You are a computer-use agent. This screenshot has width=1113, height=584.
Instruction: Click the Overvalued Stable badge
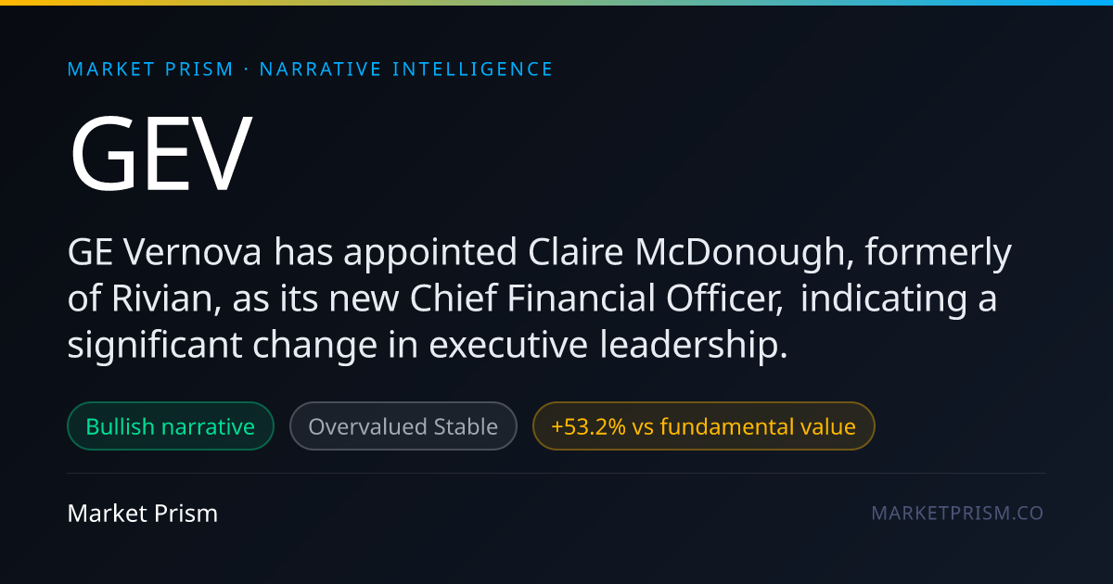click(x=403, y=426)
